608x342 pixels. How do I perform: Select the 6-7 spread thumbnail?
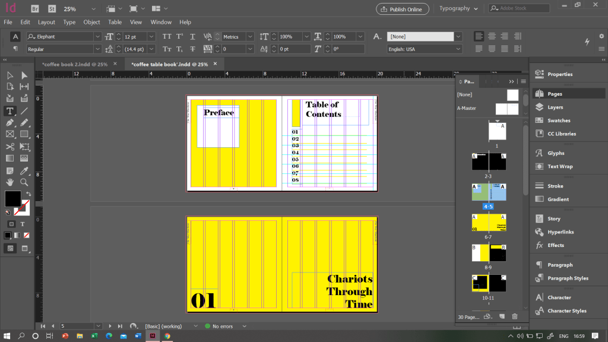(489, 223)
